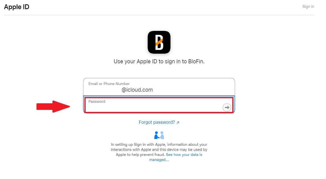Click the 'managed...' continuation of the data link
Image resolution: width=326 pixels, height=179 pixels.
[x=159, y=160]
